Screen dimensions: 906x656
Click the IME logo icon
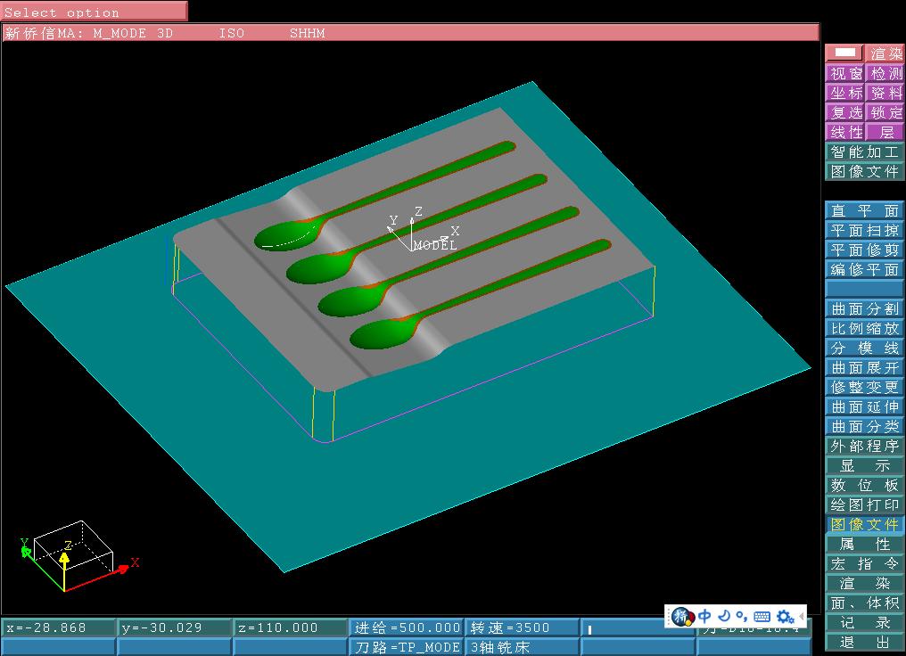[682, 616]
